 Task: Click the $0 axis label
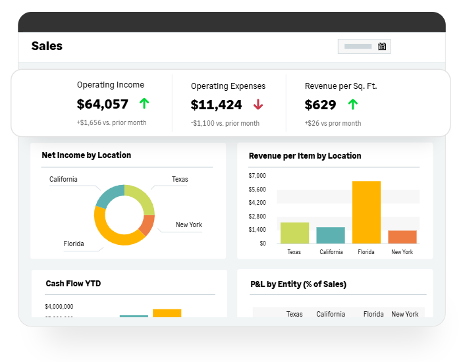click(263, 244)
